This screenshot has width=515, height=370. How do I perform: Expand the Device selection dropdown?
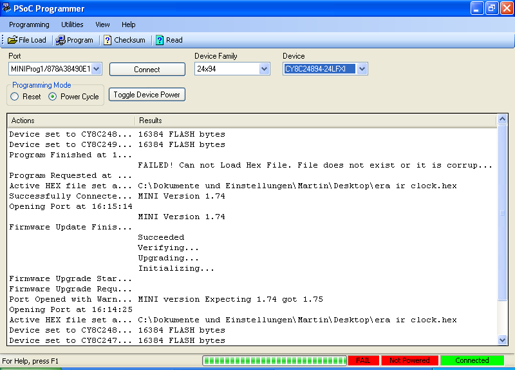(362, 69)
